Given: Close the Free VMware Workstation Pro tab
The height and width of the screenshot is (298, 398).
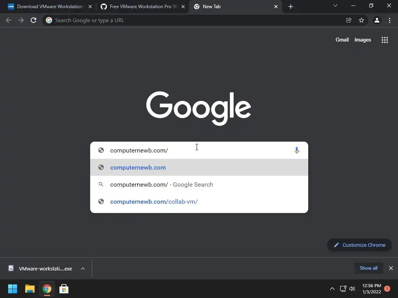Looking at the screenshot, I should pyautogui.click(x=183, y=7).
